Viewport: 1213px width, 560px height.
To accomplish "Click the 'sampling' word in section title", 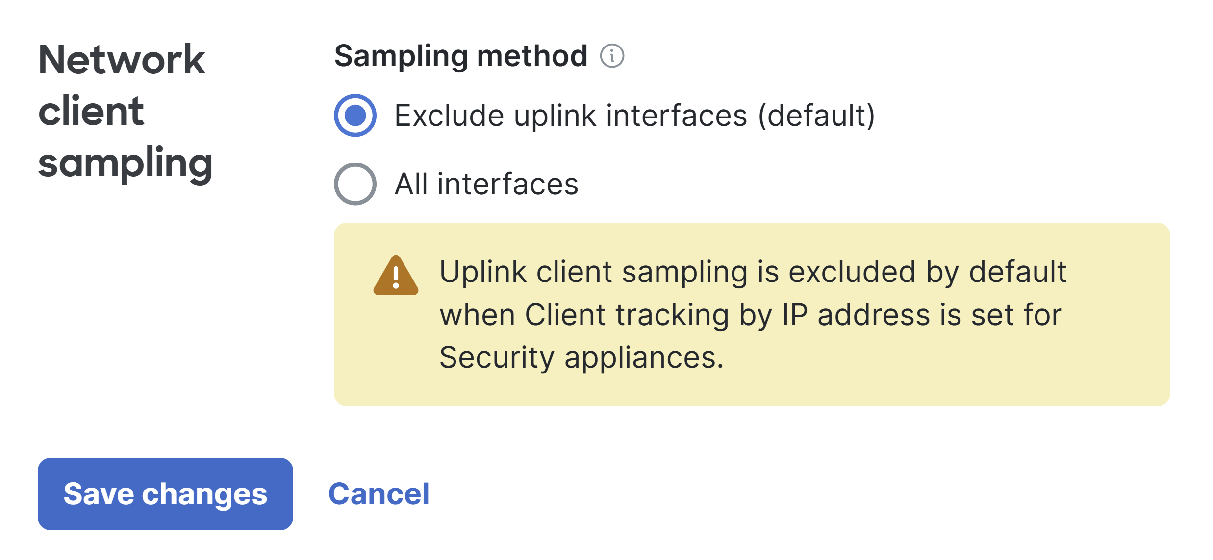I will [126, 164].
